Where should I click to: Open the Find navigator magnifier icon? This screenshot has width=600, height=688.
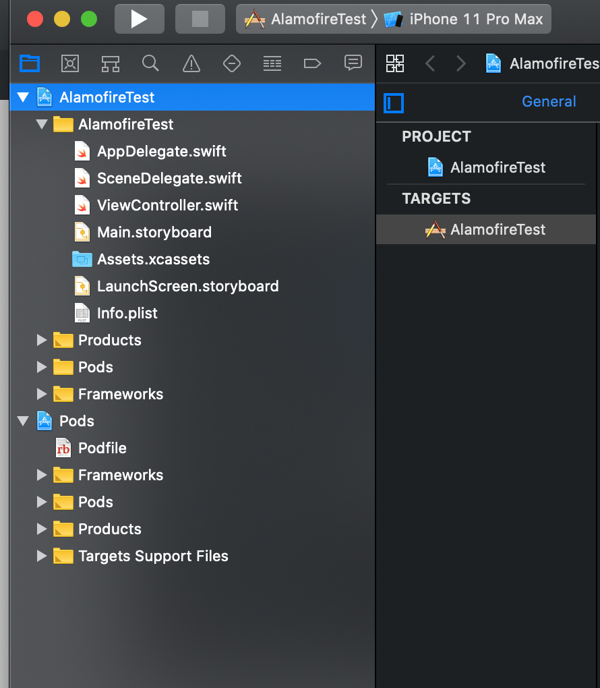pos(150,63)
